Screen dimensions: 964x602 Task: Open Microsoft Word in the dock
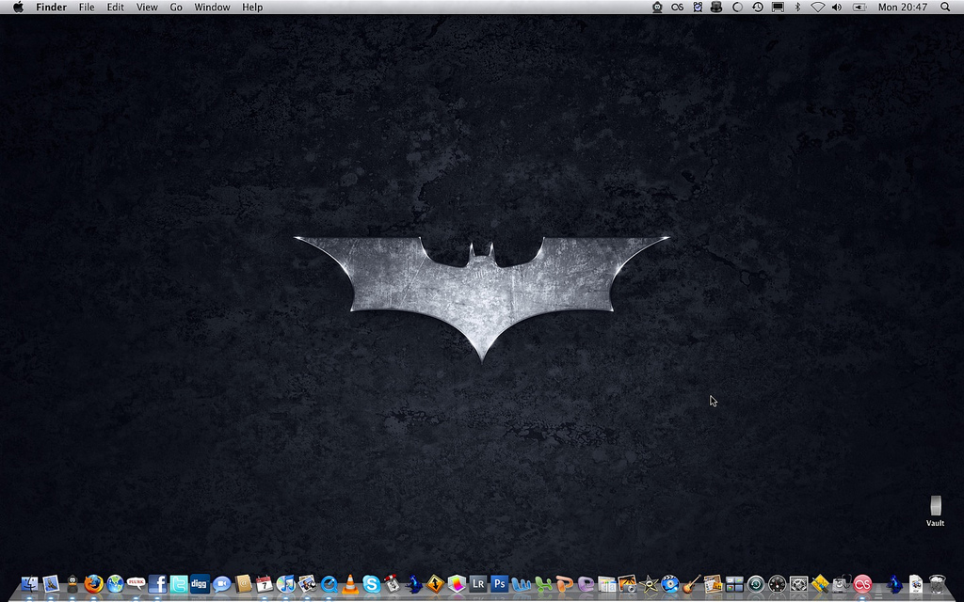(x=521, y=583)
